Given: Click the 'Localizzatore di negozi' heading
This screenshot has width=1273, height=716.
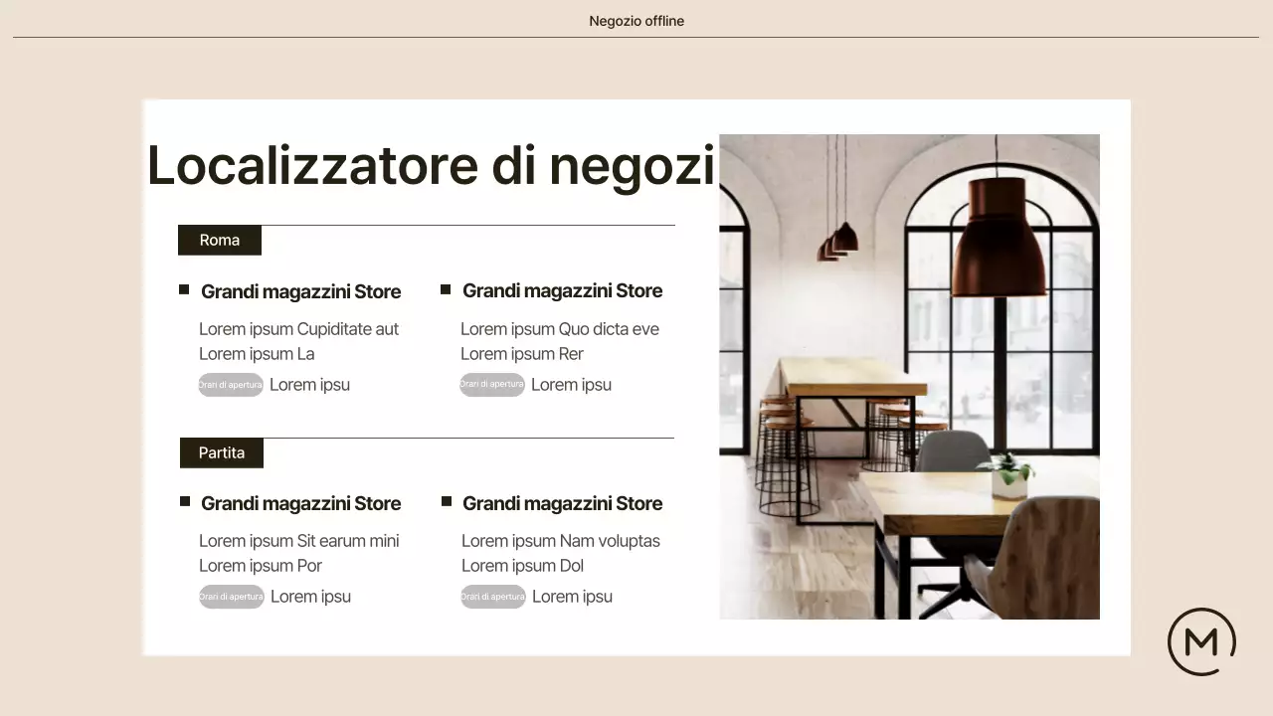Looking at the screenshot, I should pyautogui.click(x=431, y=165).
